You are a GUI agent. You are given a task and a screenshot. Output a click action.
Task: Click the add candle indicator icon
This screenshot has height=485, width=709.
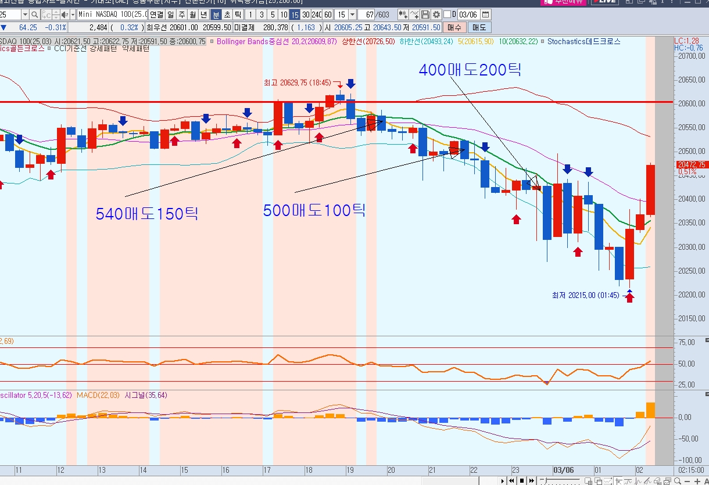click(402, 15)
